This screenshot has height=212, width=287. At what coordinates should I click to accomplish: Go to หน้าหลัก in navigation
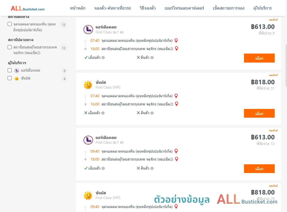78,8
